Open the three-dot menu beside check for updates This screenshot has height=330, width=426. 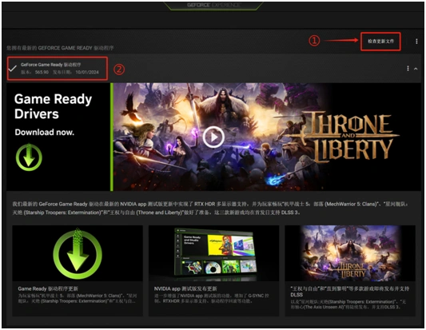(x=416, y=42)
